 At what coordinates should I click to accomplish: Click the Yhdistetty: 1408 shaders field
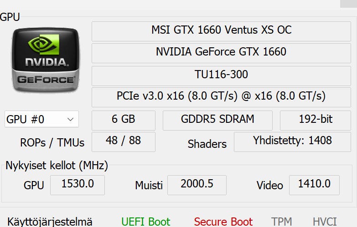(x=292, y=141)
